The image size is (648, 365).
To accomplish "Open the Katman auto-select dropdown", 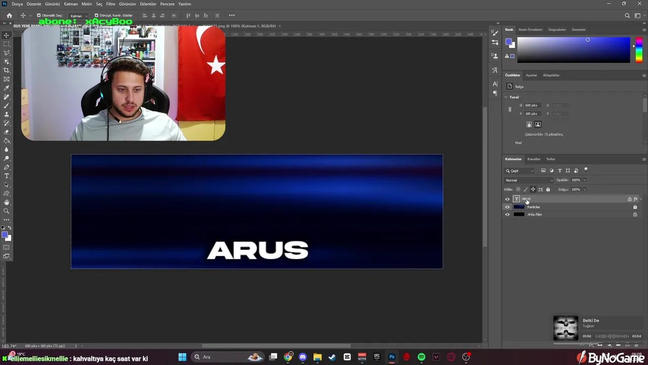I will click(78, 16).
